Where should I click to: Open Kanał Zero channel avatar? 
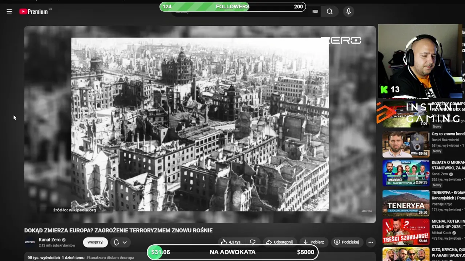30,242
